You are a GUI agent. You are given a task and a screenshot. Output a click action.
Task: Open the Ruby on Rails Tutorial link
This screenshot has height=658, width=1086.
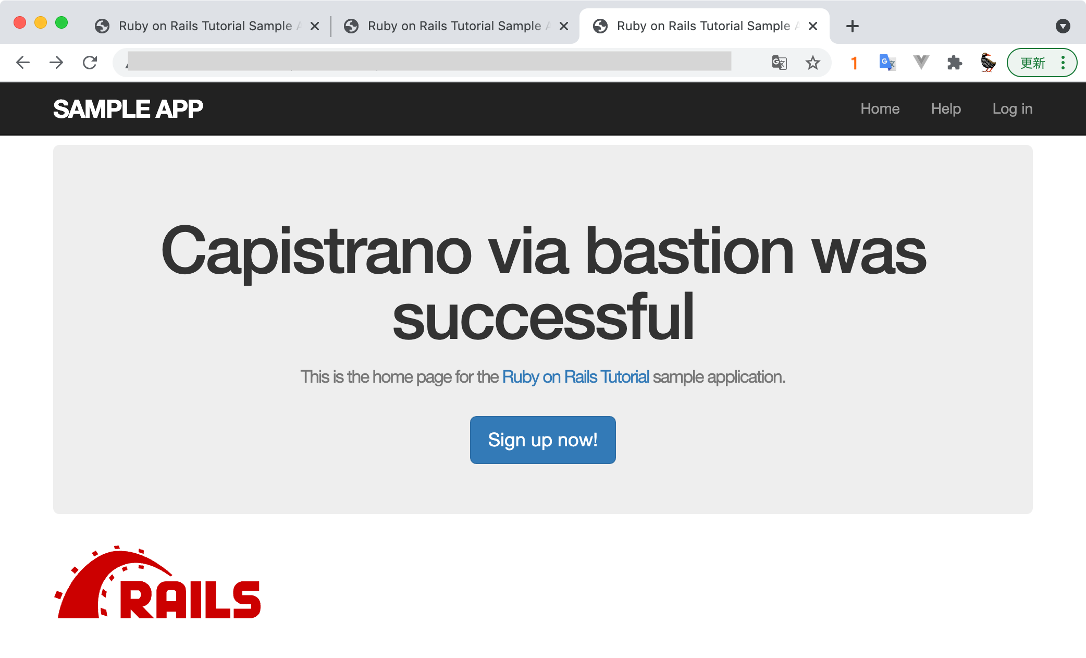coord(575,376)
